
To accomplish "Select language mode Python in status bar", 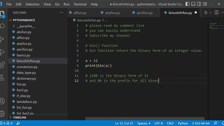I will point(183,123).
